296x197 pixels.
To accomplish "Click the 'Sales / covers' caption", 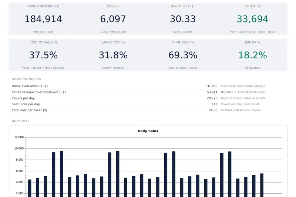I will [x=183, y=32].
